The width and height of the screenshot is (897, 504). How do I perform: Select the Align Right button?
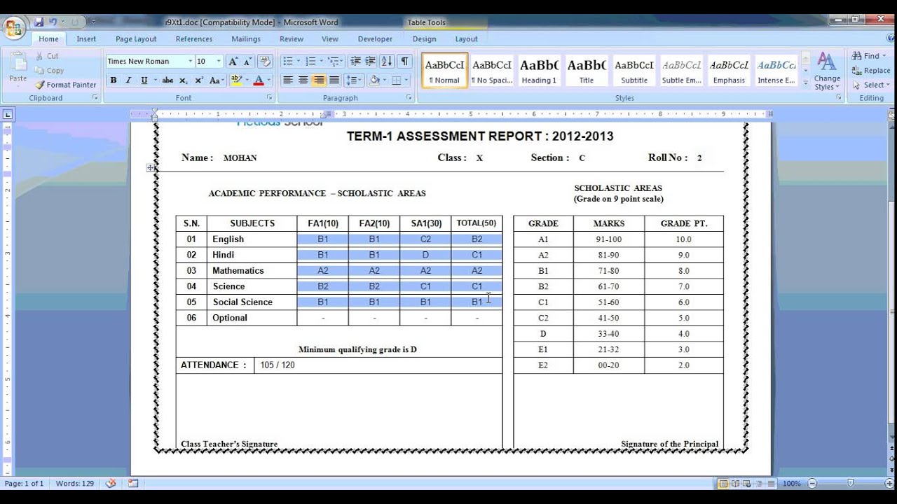tap(319, 80)
